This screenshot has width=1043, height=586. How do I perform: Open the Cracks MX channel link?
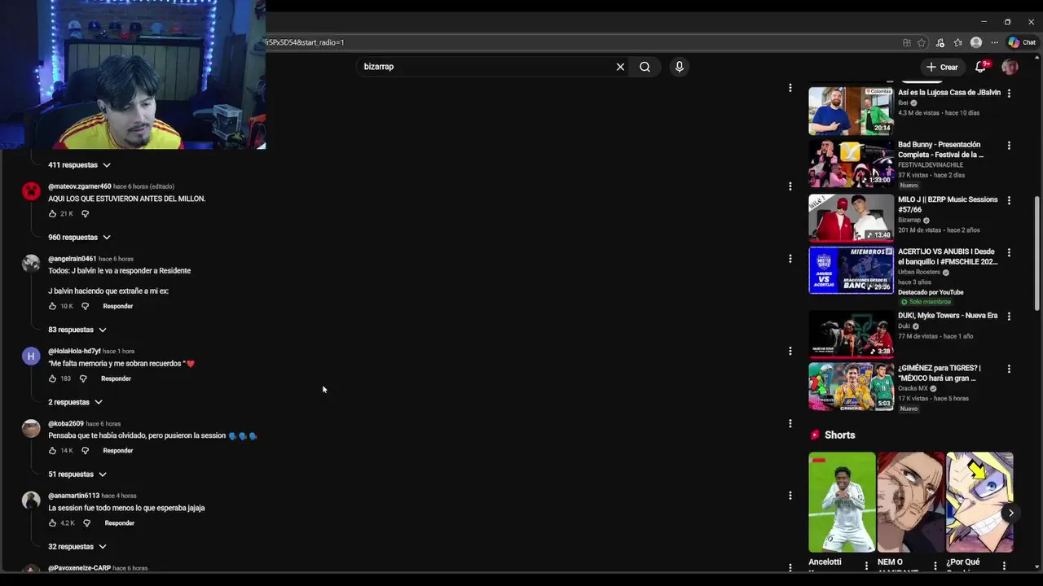point(913,389)
